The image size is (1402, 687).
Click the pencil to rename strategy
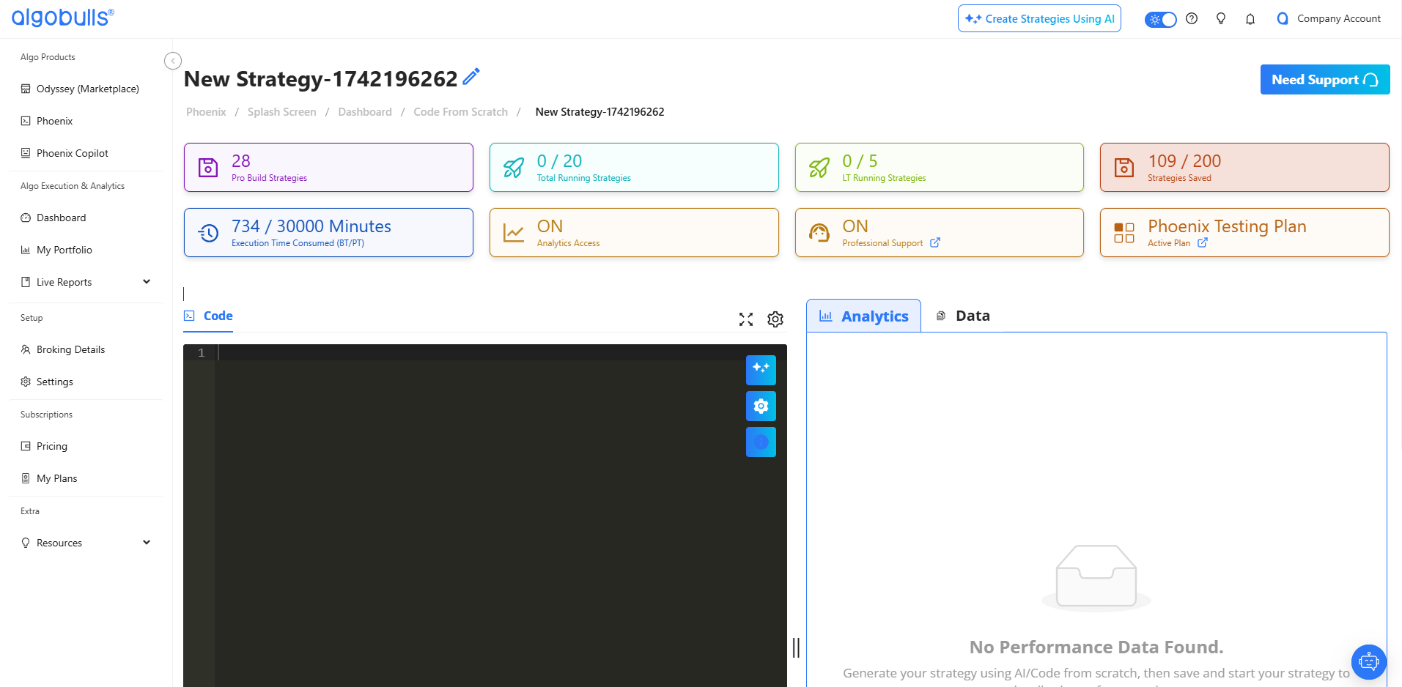(x=471, y=76)
